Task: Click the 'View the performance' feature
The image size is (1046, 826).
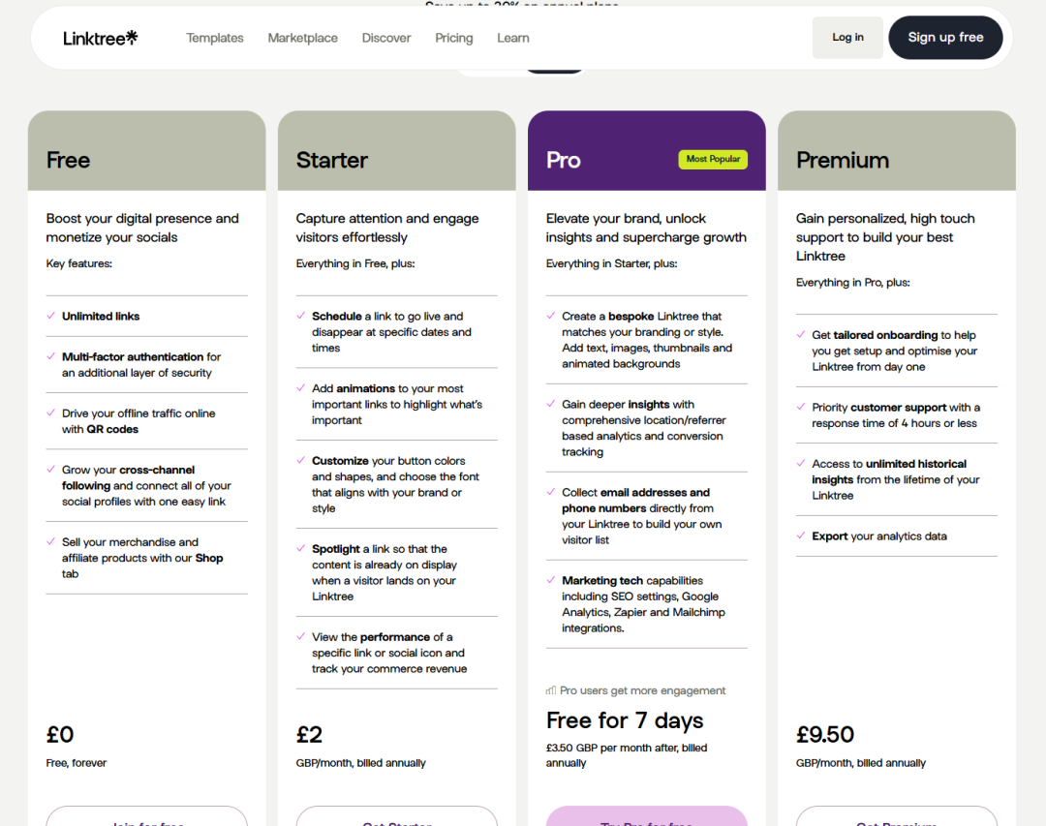Action: [x=389, y=653]
